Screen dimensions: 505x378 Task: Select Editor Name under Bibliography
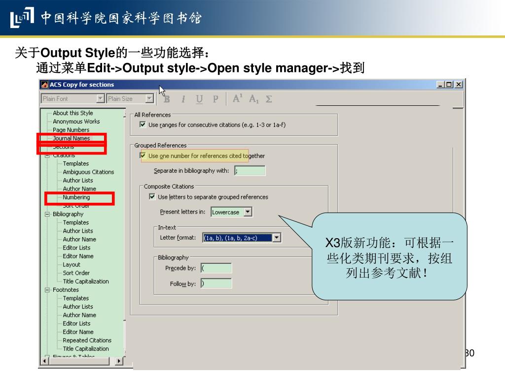[x=78, y=256]
